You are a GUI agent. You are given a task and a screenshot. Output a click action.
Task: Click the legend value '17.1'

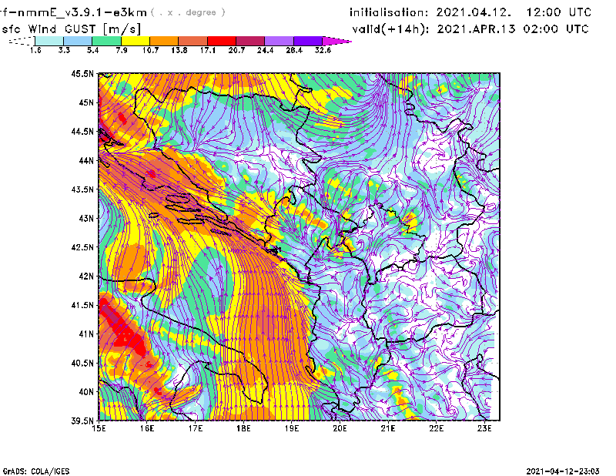pyautogui.click(x=208, y=50)
